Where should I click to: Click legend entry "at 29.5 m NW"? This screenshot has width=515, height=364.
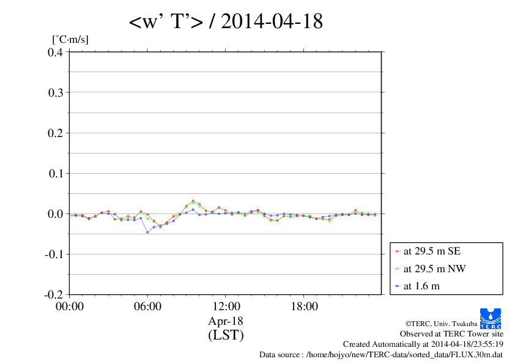coord(434,269)
